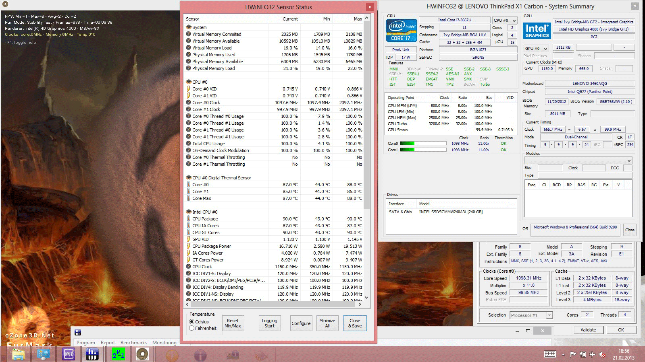Show hidden system tray icons
Screen dimensions: 645x362
(563, 354)
